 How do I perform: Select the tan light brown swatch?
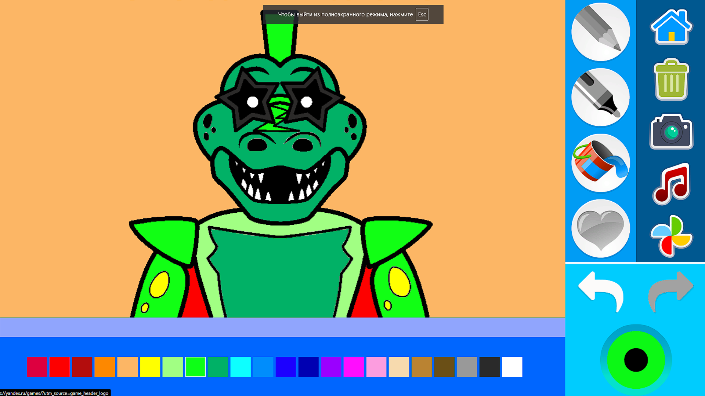[422, 367]
